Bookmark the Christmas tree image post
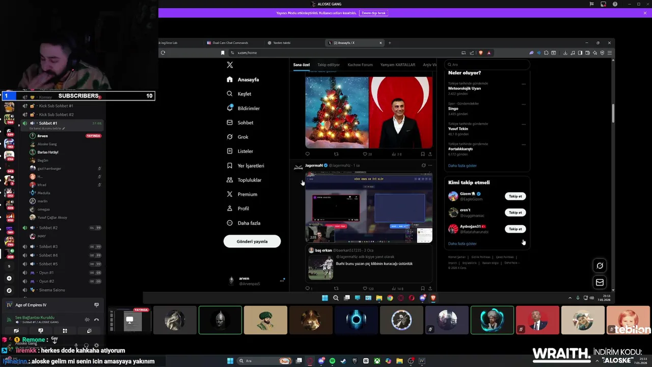The image size is (652, 367). point(422,154)
